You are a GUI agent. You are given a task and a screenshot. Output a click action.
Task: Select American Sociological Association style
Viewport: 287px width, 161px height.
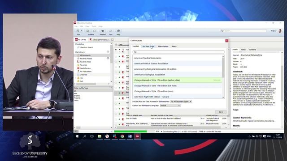pyautogui.click(x=177, y=75)
